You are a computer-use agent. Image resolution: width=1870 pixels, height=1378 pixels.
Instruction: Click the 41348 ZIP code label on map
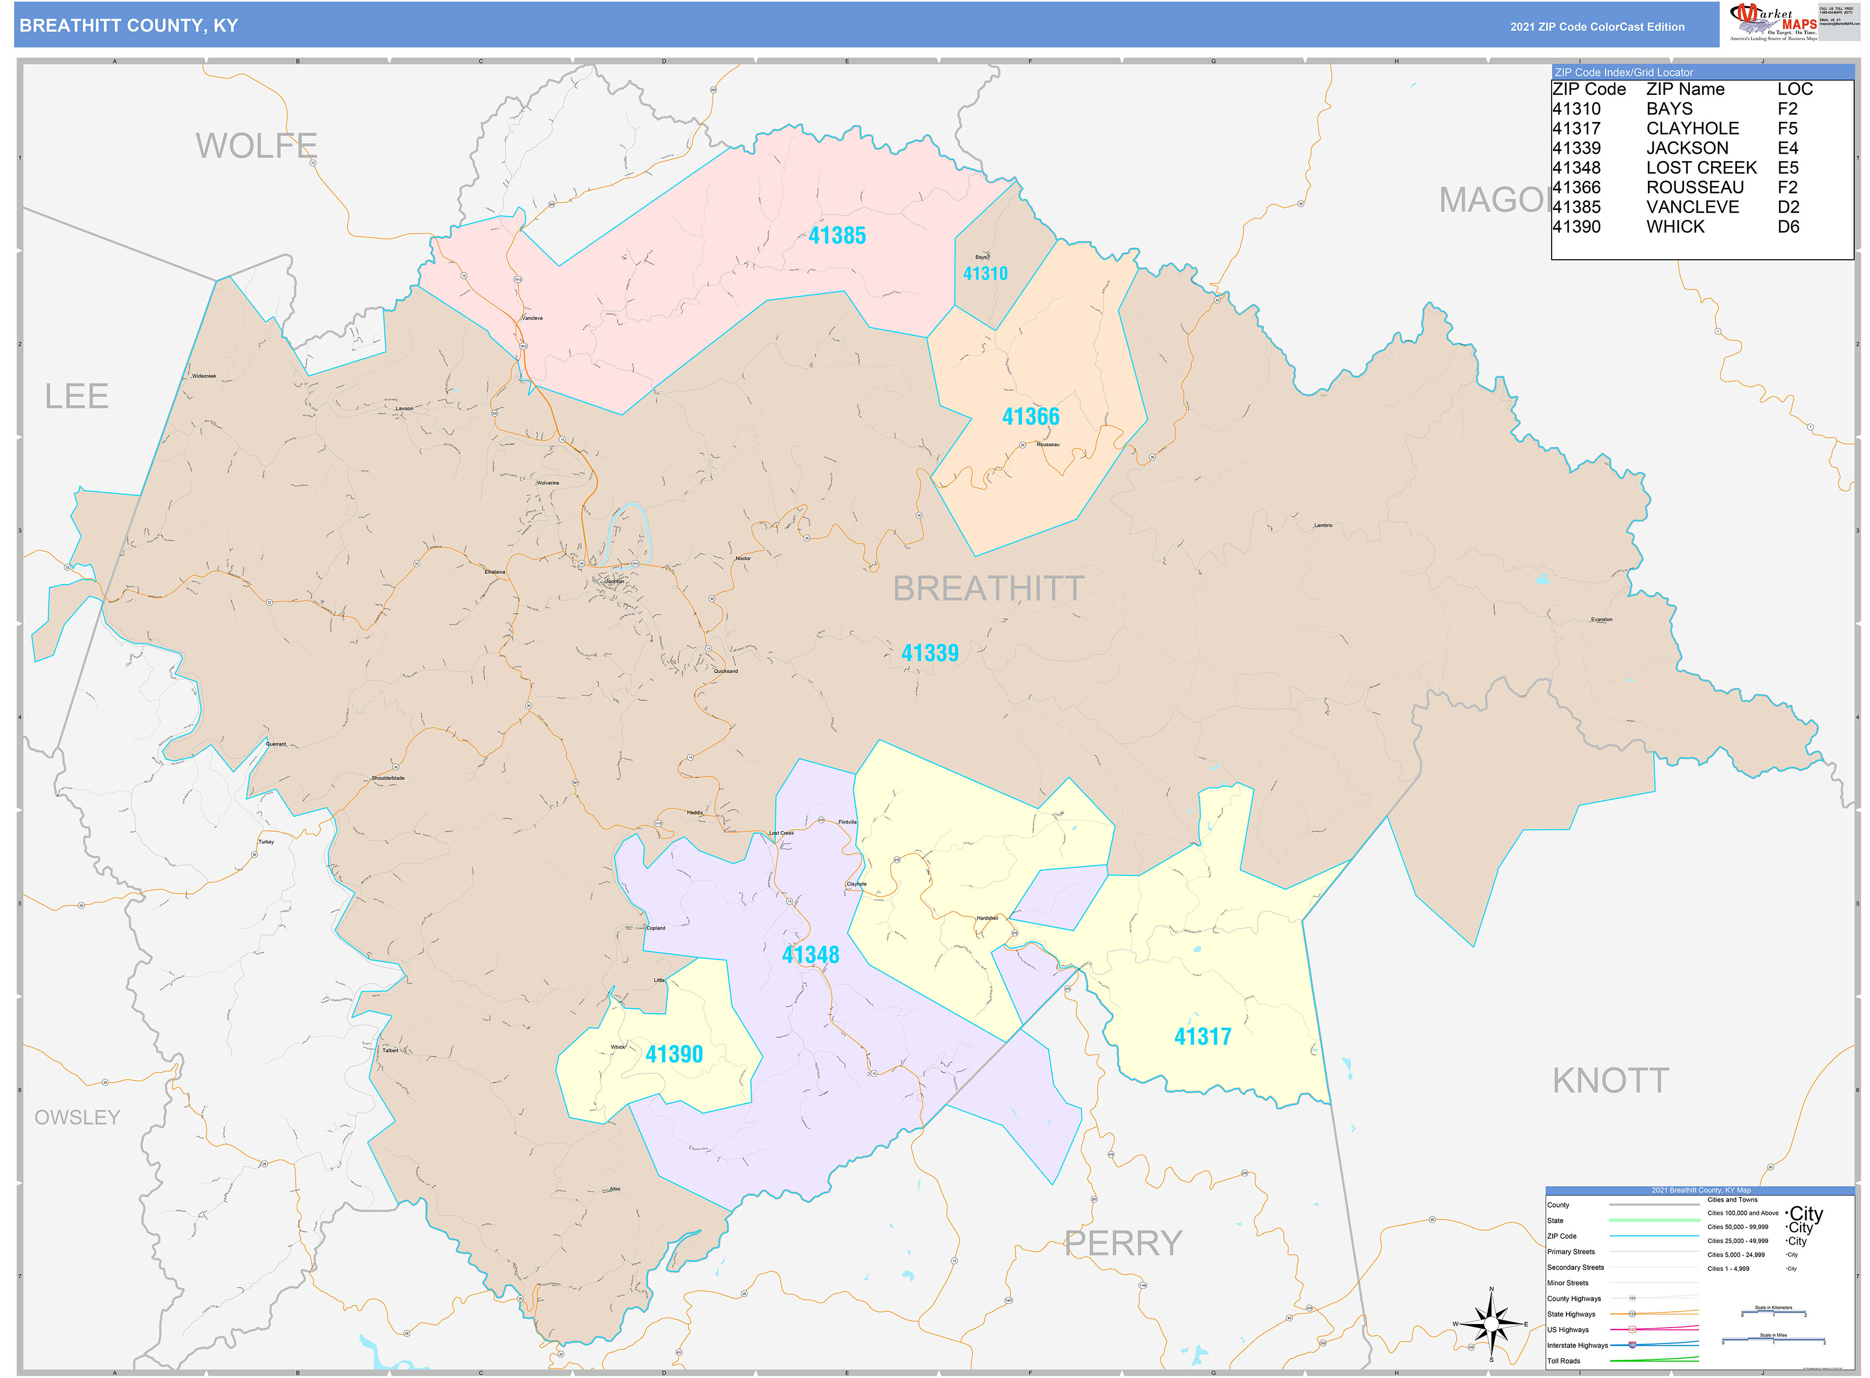pos(810,955)
